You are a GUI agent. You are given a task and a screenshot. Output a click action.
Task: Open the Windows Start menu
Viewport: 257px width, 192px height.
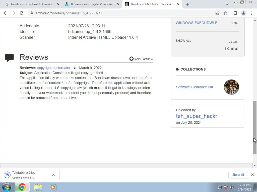pos(7,187)
